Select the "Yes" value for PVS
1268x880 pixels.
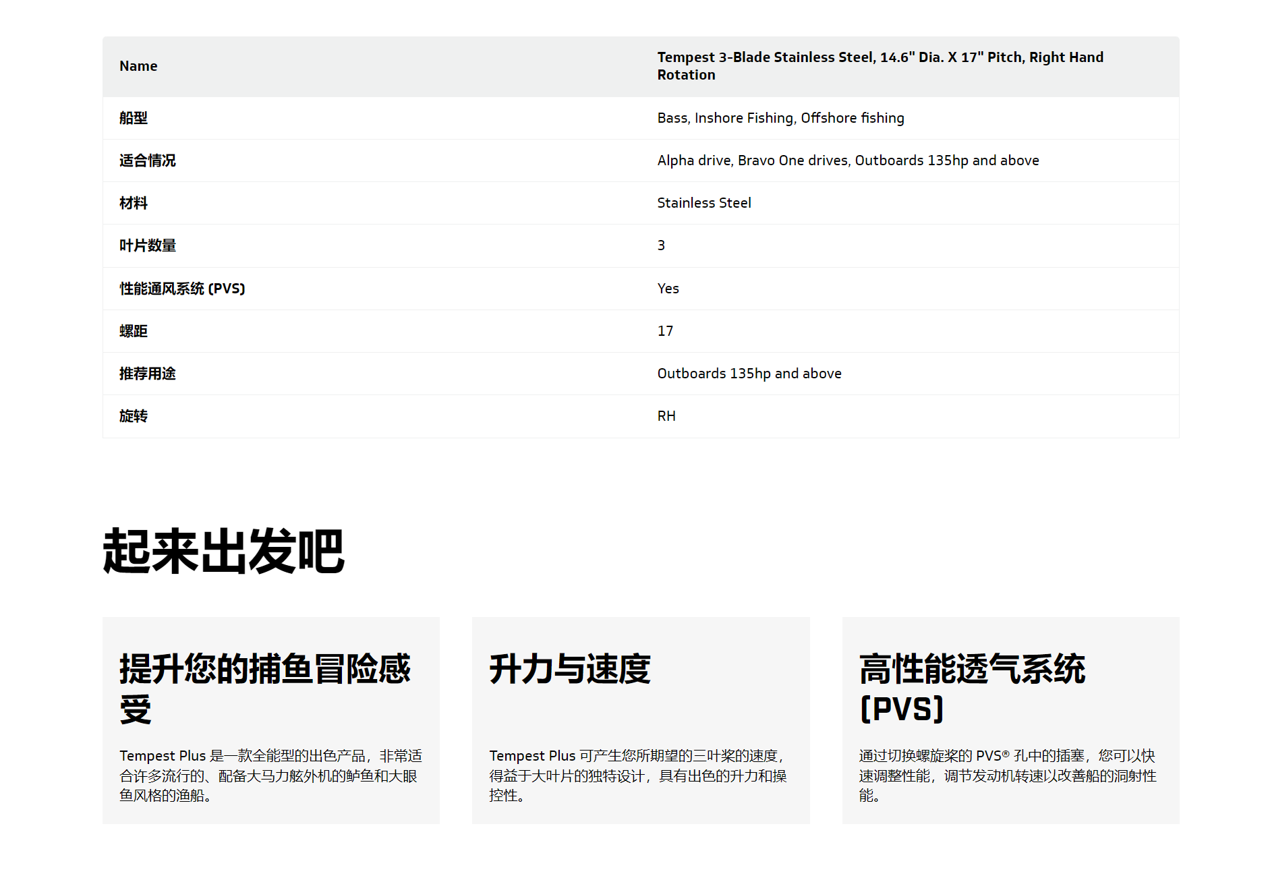point(668,289)
